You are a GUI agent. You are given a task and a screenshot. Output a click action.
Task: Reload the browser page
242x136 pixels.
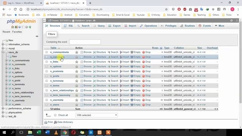point(15,9)
